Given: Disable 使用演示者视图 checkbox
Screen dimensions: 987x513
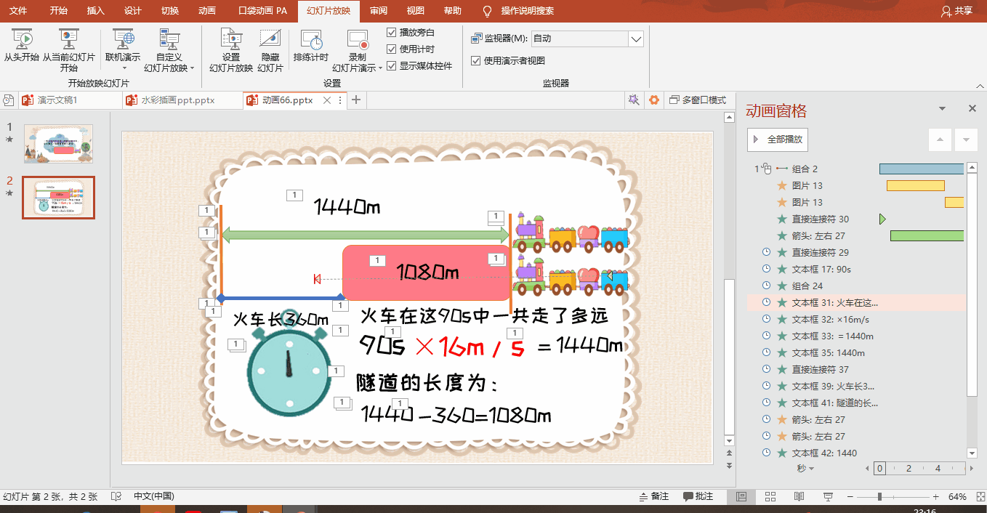Looking at the screenshot, I should tap(476, 61).
